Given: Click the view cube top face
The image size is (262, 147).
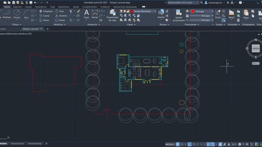Looking at the screenshot, I should [255, 48].
